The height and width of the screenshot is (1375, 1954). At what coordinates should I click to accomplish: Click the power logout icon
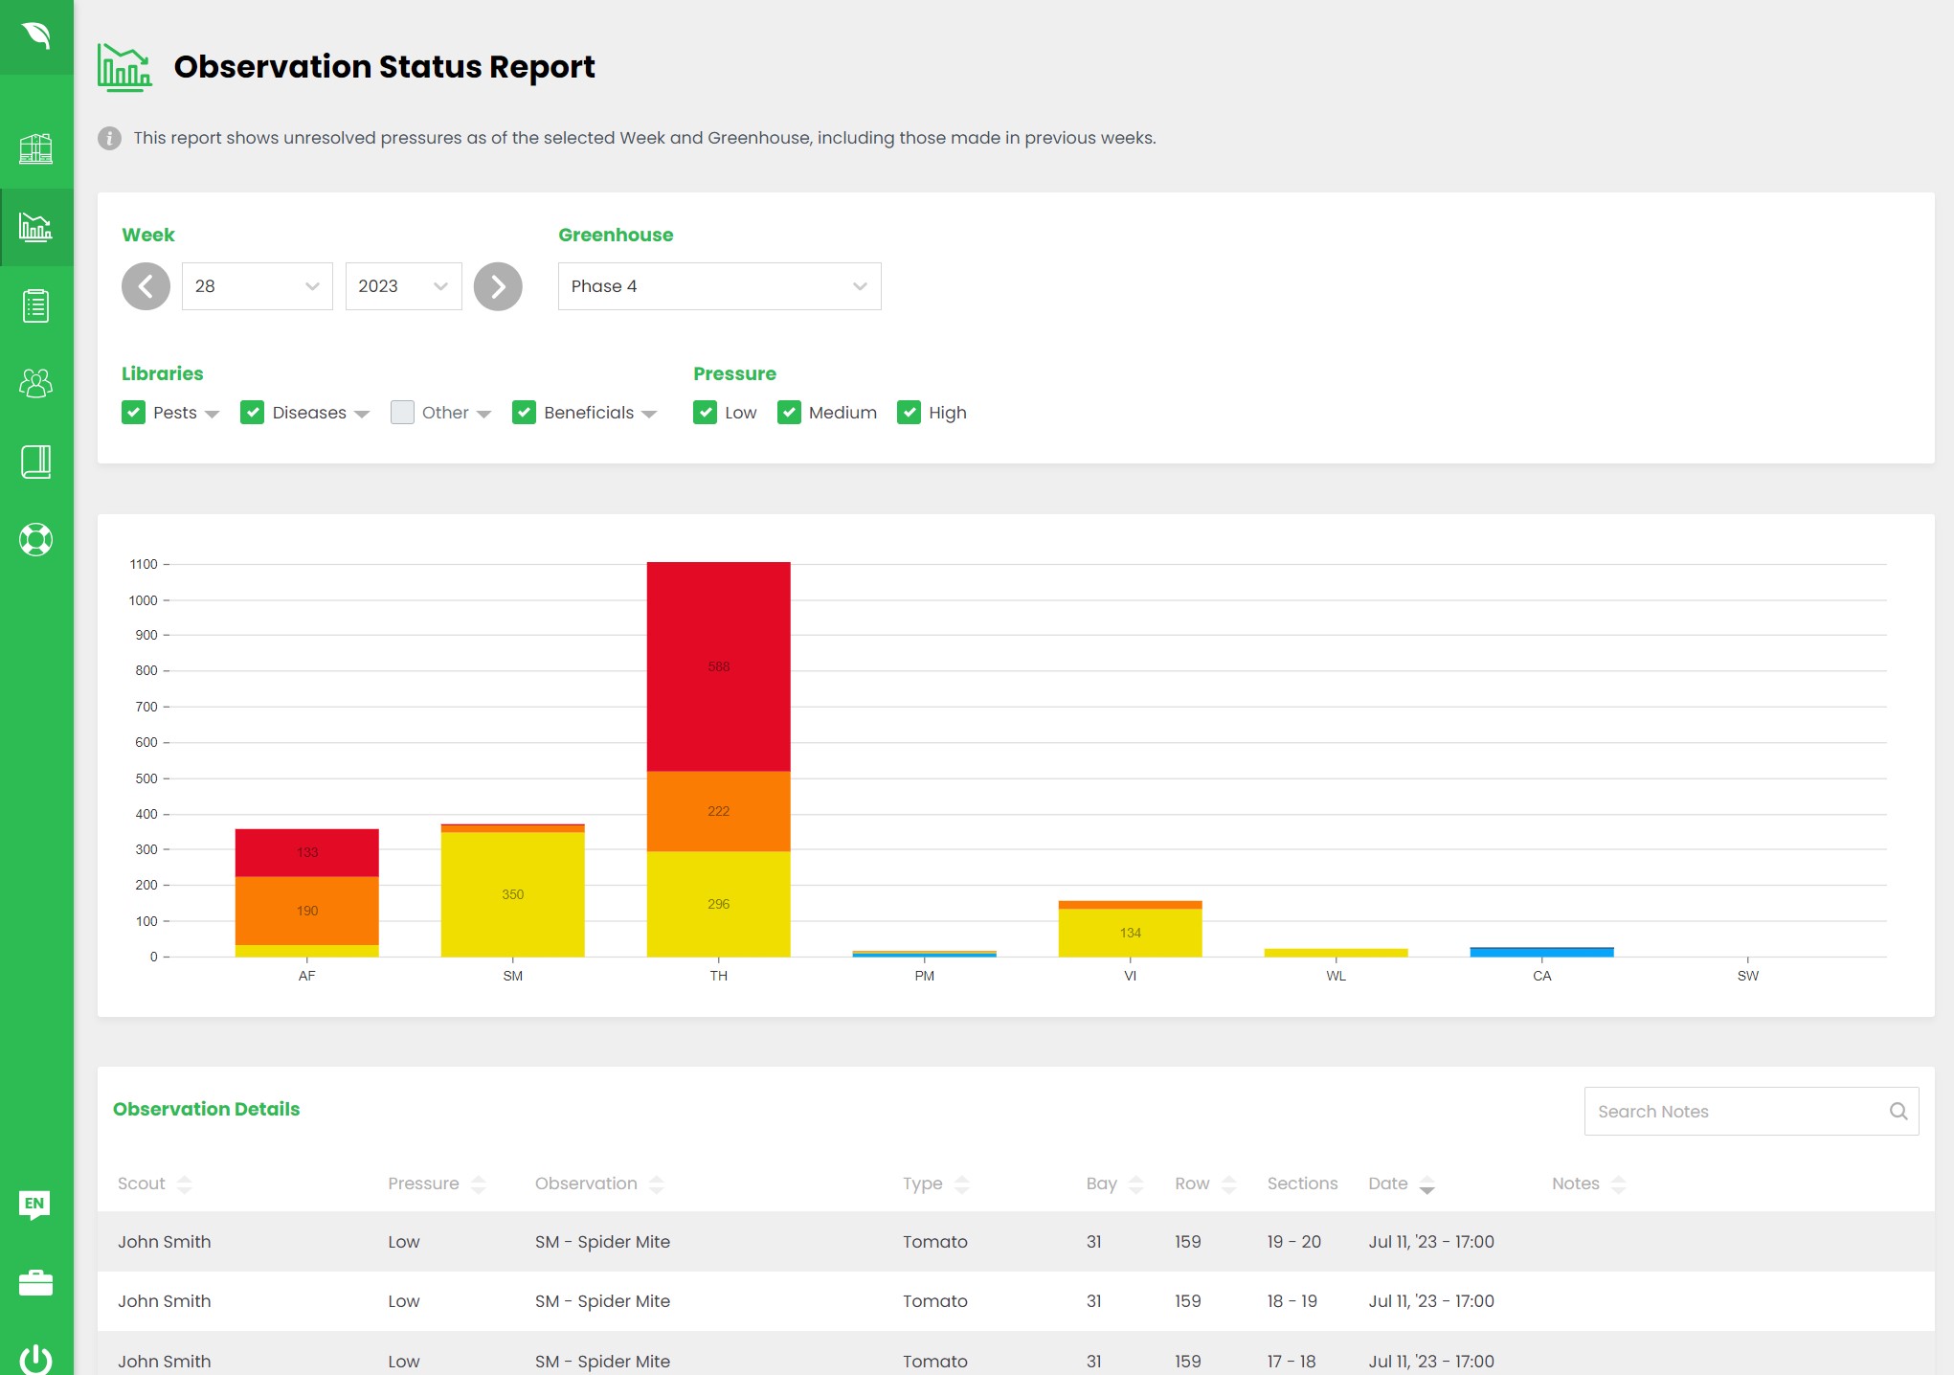35,1359
